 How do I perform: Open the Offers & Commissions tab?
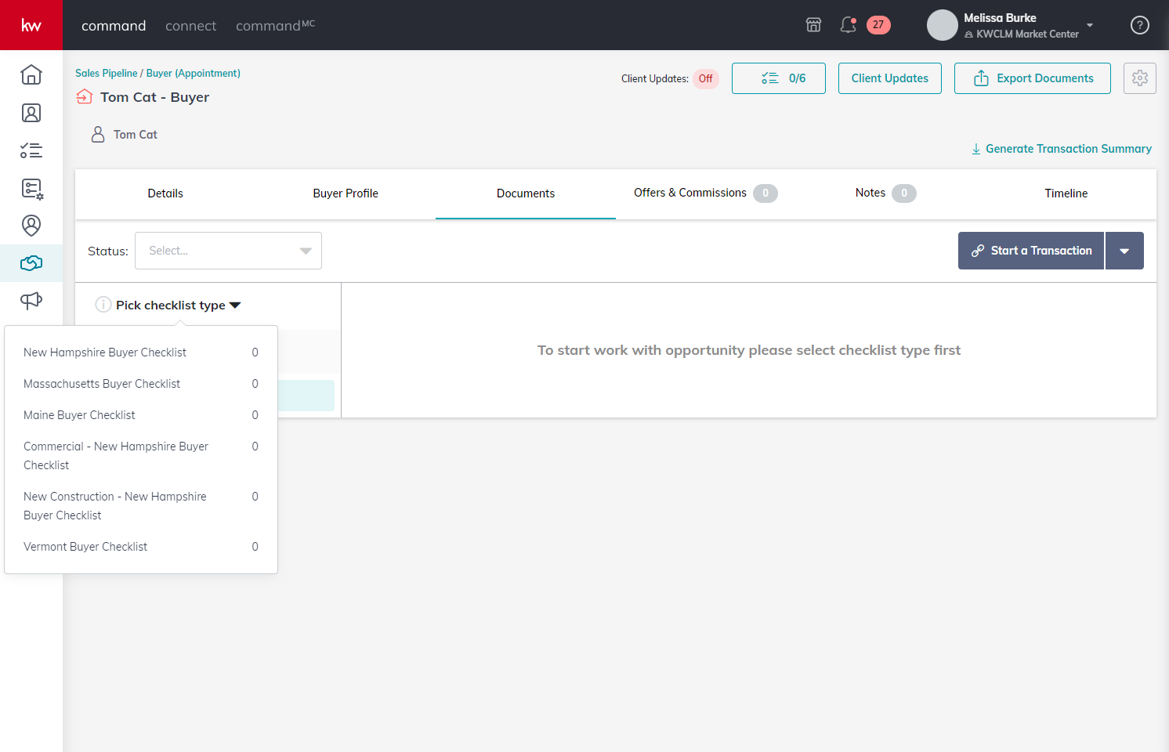coord(706,193)
